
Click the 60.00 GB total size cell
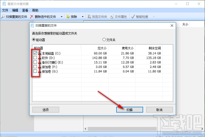[100, 53]
